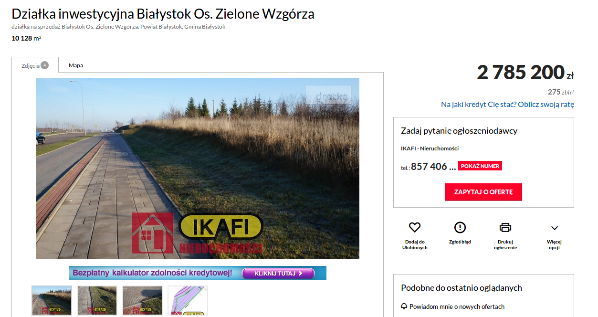
Task: Click the main plot photo
Action: 198,169
